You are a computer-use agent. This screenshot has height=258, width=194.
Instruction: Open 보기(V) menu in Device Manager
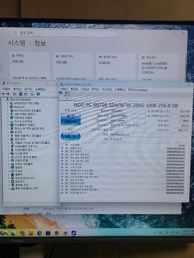tap(28, 89)
